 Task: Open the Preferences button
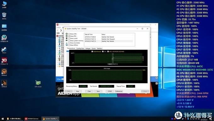119,91
